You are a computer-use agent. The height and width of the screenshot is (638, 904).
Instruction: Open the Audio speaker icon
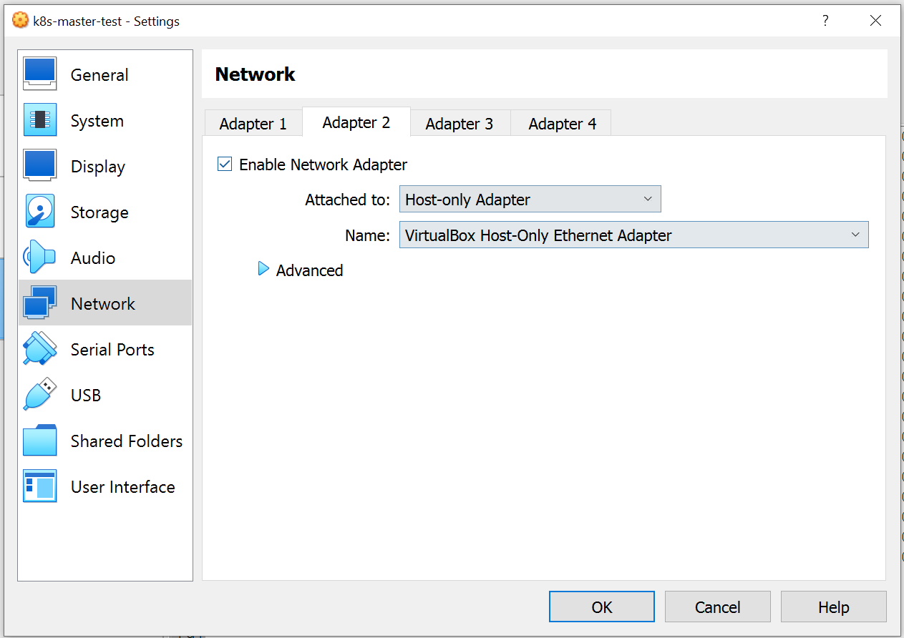pos(40,257)
